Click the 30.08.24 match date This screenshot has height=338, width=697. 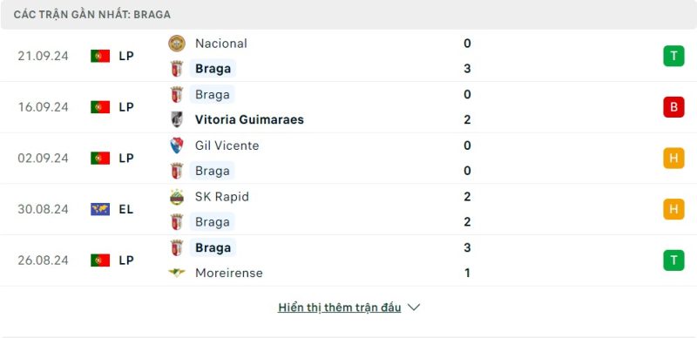coord(43,209)
